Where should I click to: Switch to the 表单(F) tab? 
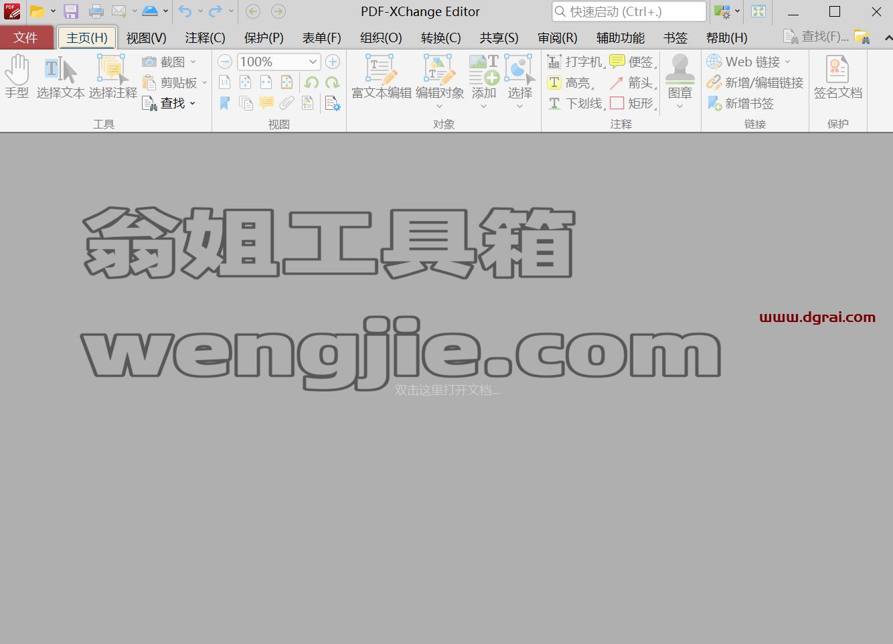point(322,37)
